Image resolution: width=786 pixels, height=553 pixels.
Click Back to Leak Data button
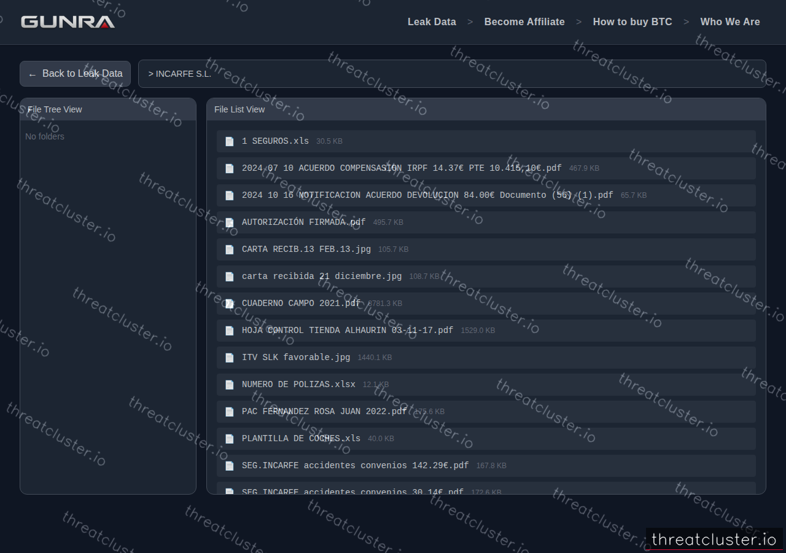[75, 74]
